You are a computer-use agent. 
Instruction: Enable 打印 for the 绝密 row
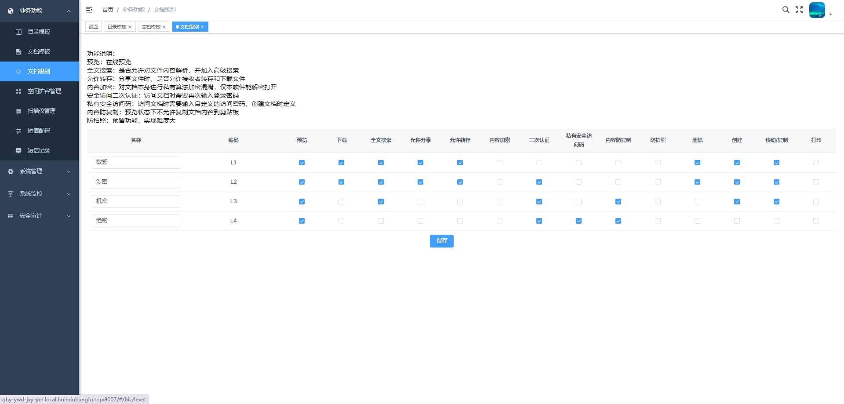point(816,221)
